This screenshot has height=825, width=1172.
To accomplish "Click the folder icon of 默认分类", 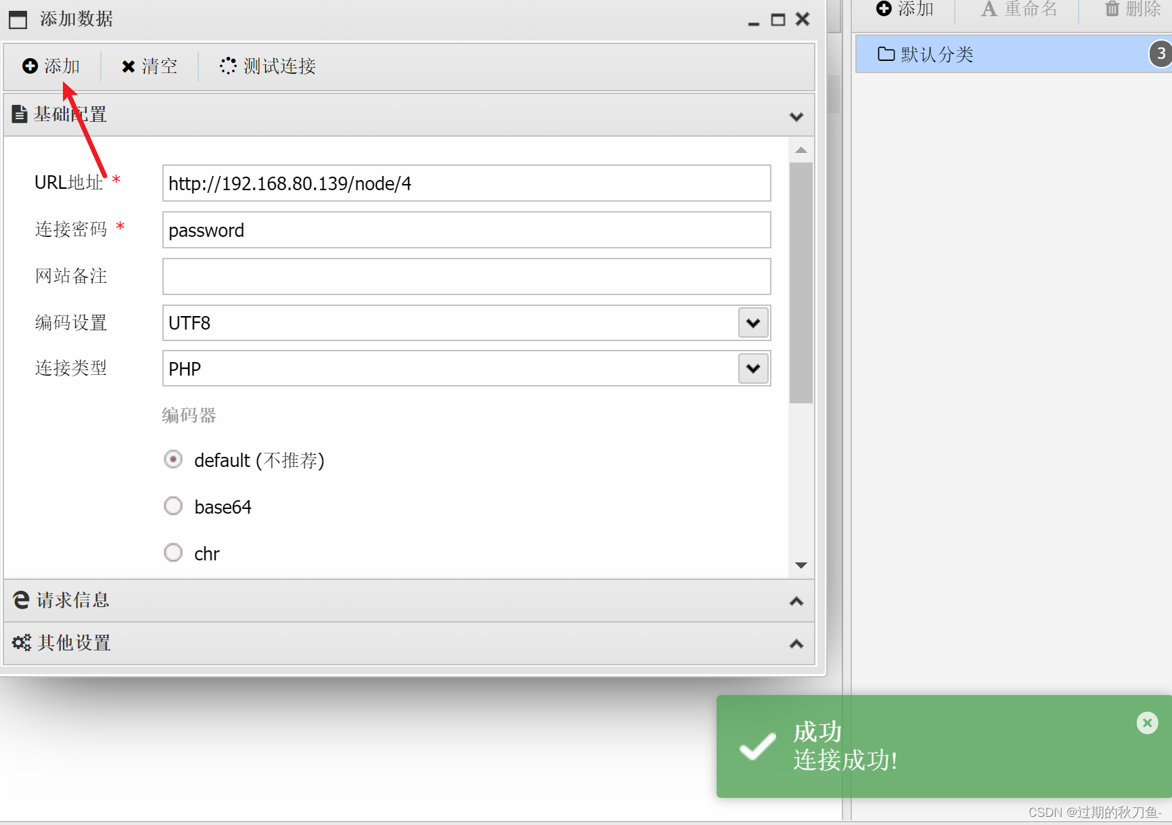I will point(886,53).
